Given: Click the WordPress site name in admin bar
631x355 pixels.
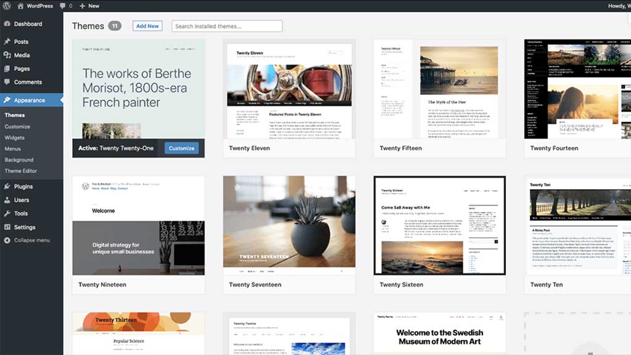Looking at the screenshot, I should click(40, 6).
